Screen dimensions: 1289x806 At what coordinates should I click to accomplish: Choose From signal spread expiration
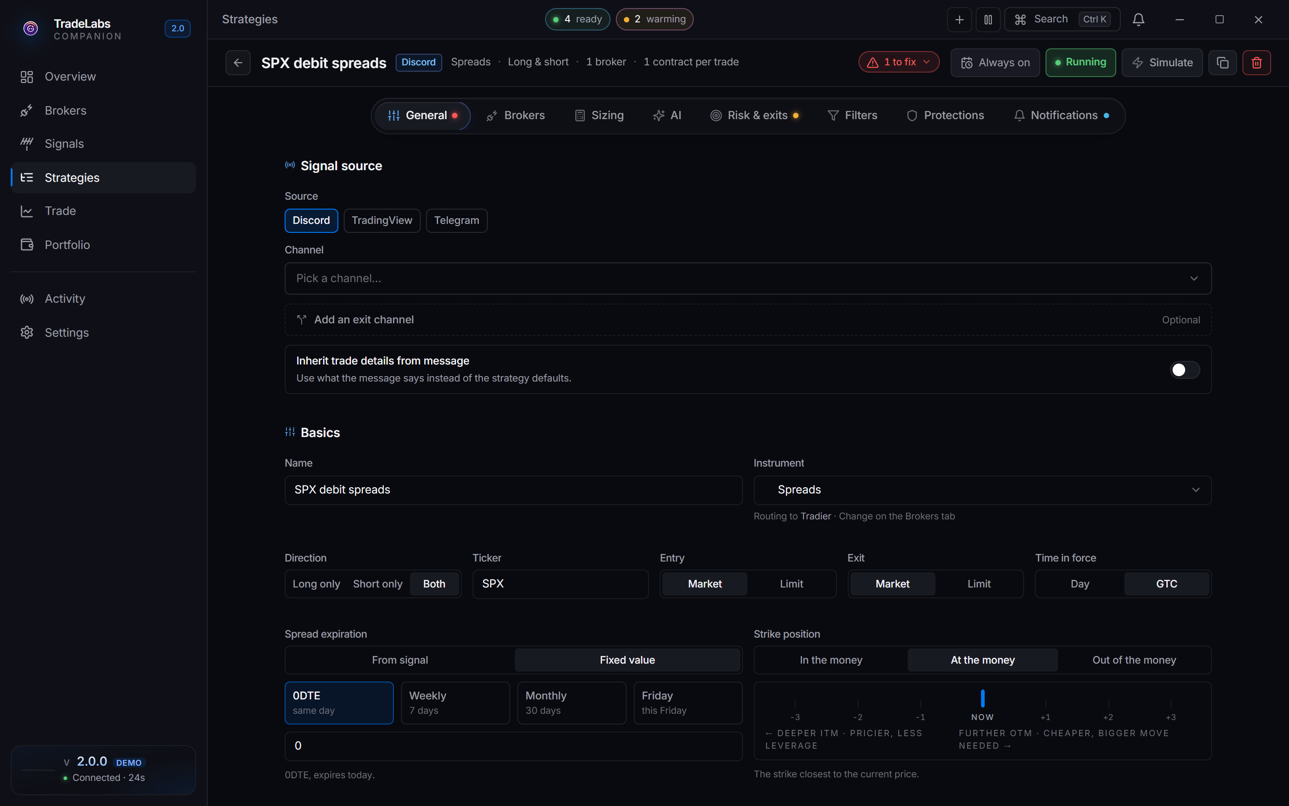point(400,660)
